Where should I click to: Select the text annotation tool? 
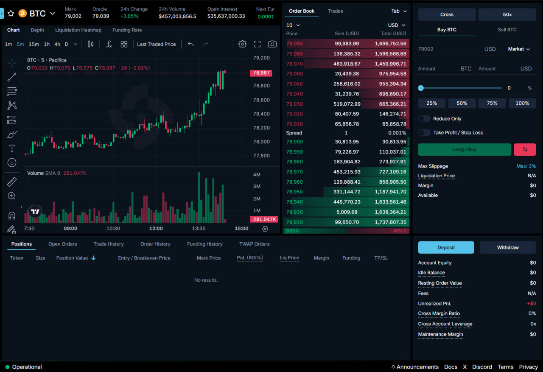pos(12,148)
